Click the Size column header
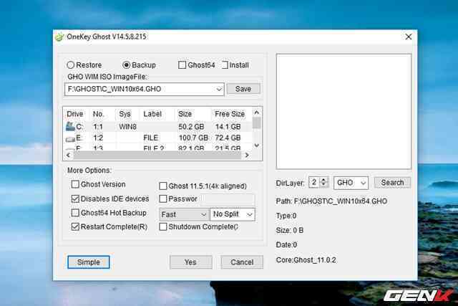This screenshot has width=458, height=306. [x=185, y=114]
